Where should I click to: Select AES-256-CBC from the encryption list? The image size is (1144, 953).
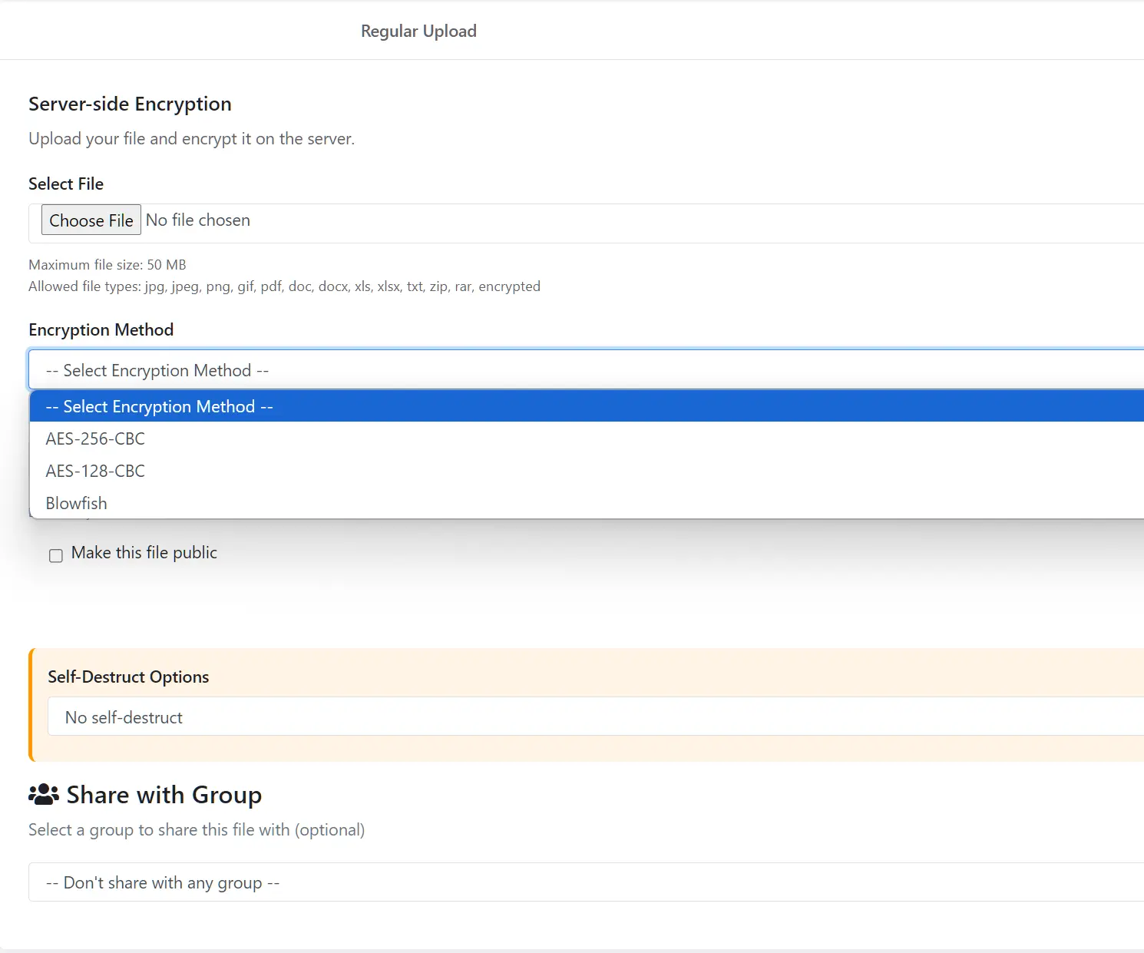[x=95, y=438]
